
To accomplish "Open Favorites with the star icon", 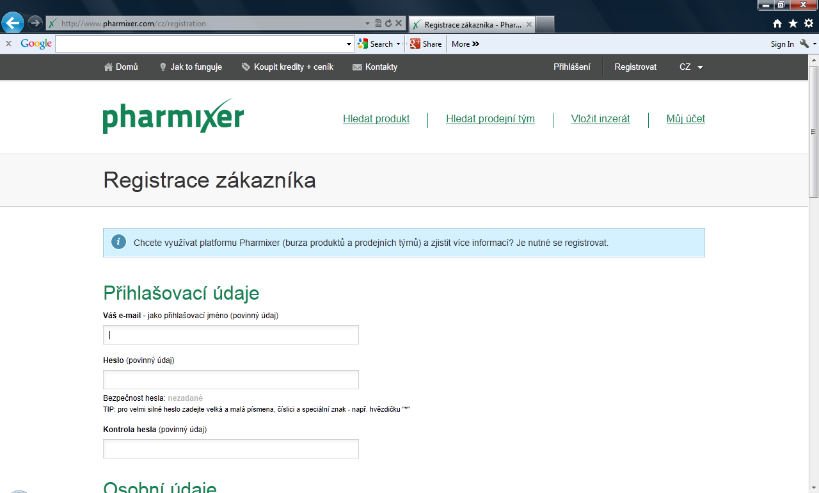I will pyautogui.click(x=793, y=23).
